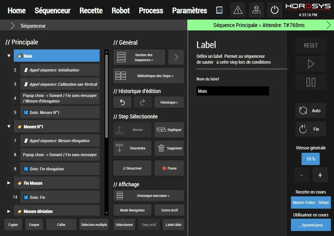This screenshot has width=334, height=236.
Task: Open Bibliothèque des Steps
Action: (x=148, y=75)
